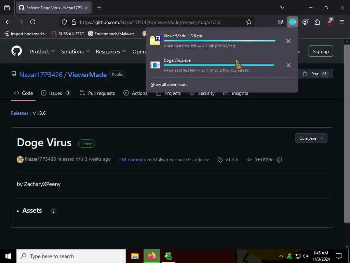Open the Windows Start menu
Image resolution: width=350 pixels, height=263 pixels.
click(x=8, y=256)
